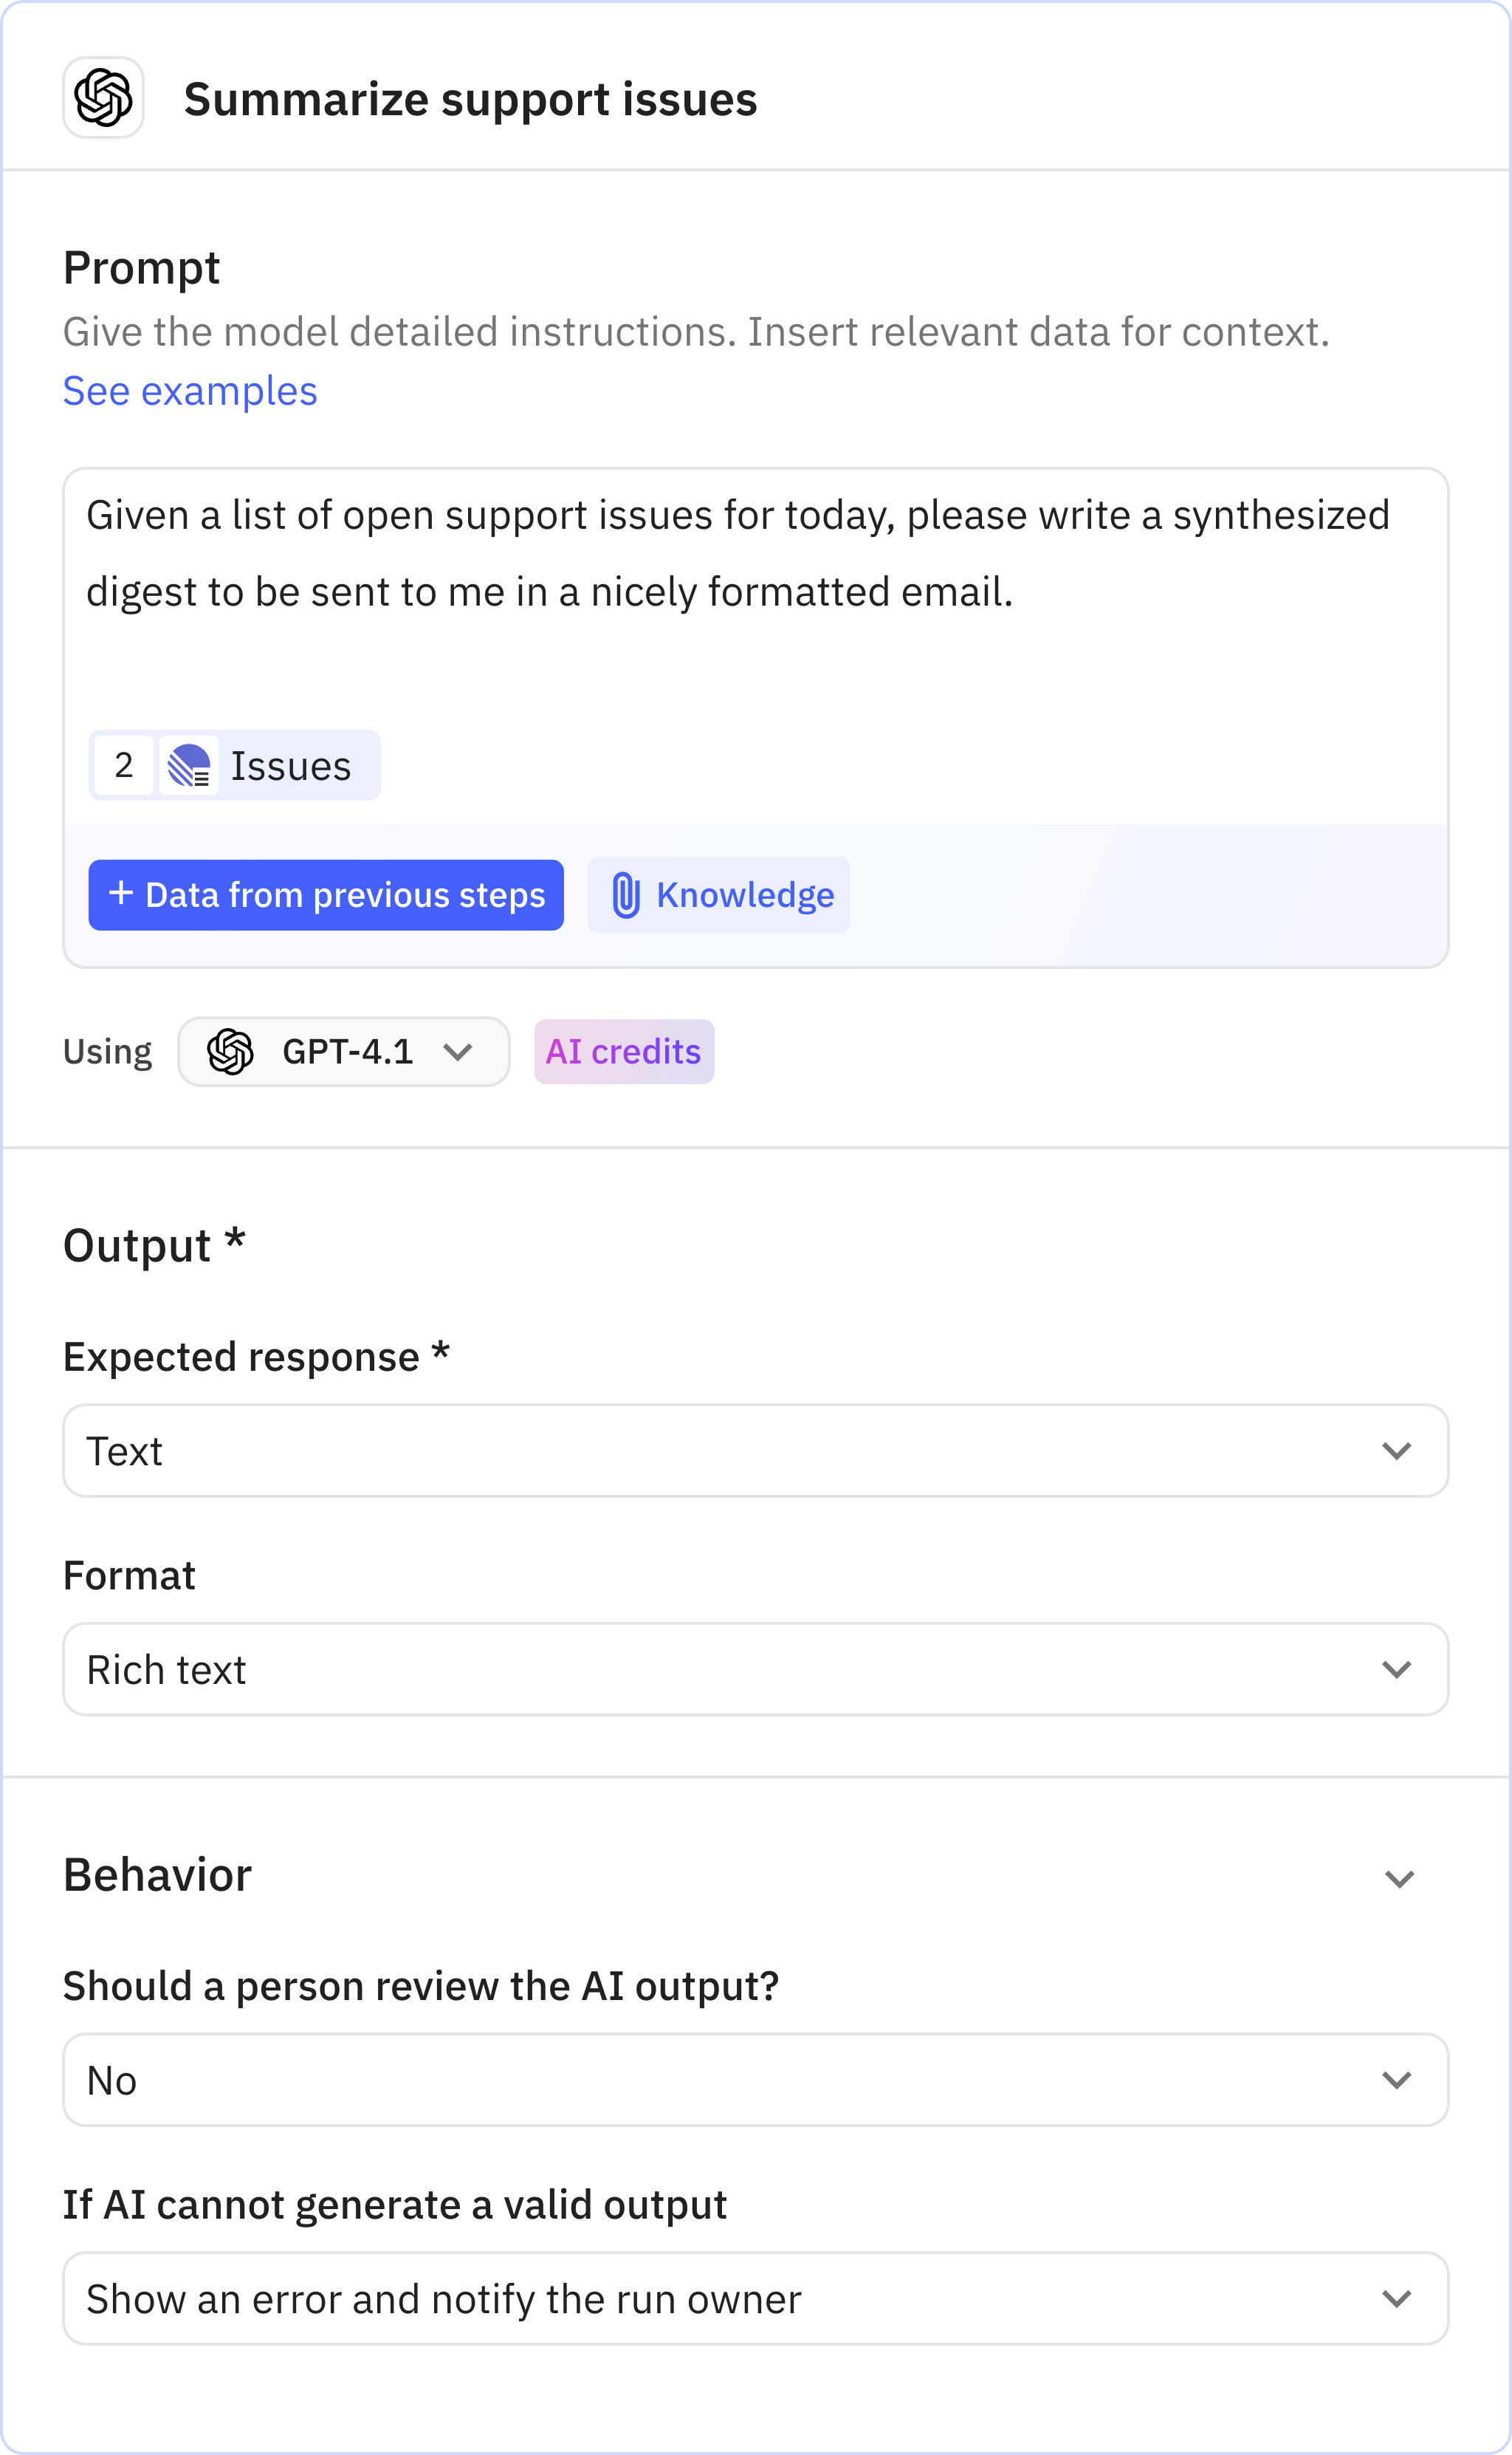Click the Summarize support issues title
The height and width of the screenshot is (2455, 1512).
click(x=471, y=98)
